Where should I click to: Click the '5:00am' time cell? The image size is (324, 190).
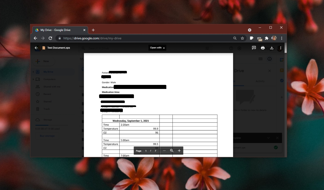coord(125,140)
